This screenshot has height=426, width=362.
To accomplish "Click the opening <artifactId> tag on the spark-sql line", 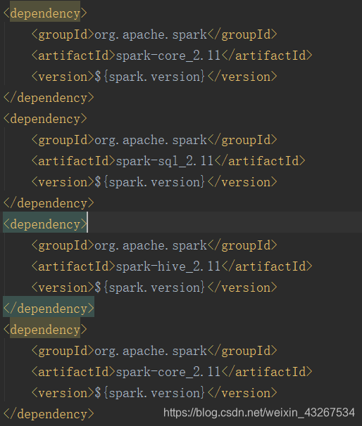I will pos(73,161).
